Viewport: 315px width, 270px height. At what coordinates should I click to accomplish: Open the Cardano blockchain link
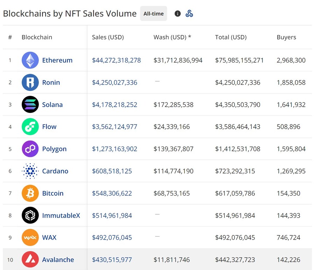(x=55, y=171)
